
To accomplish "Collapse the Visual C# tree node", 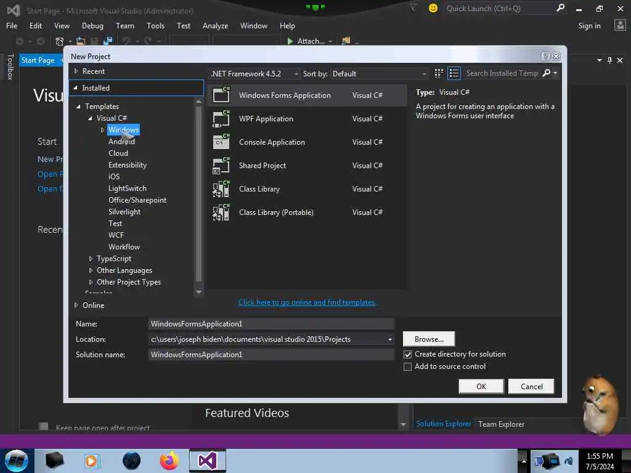I will click(90, 118).
